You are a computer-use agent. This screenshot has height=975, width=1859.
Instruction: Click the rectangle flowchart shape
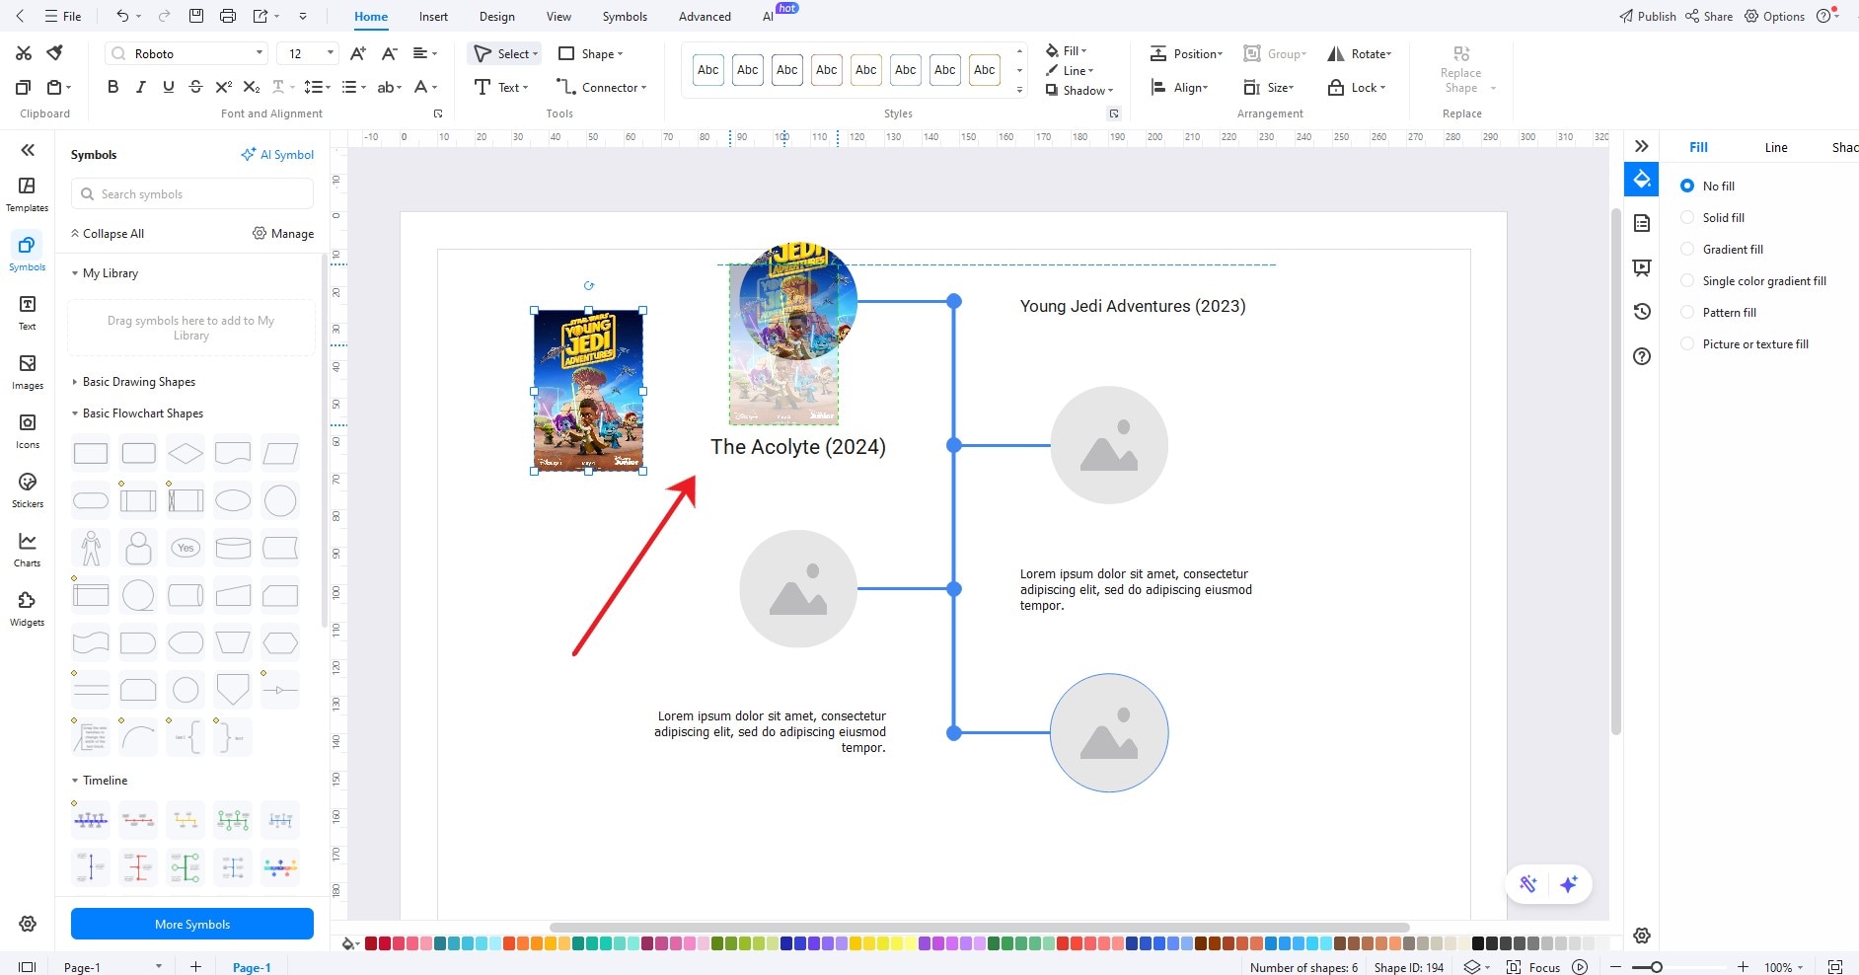pos(91,453)
